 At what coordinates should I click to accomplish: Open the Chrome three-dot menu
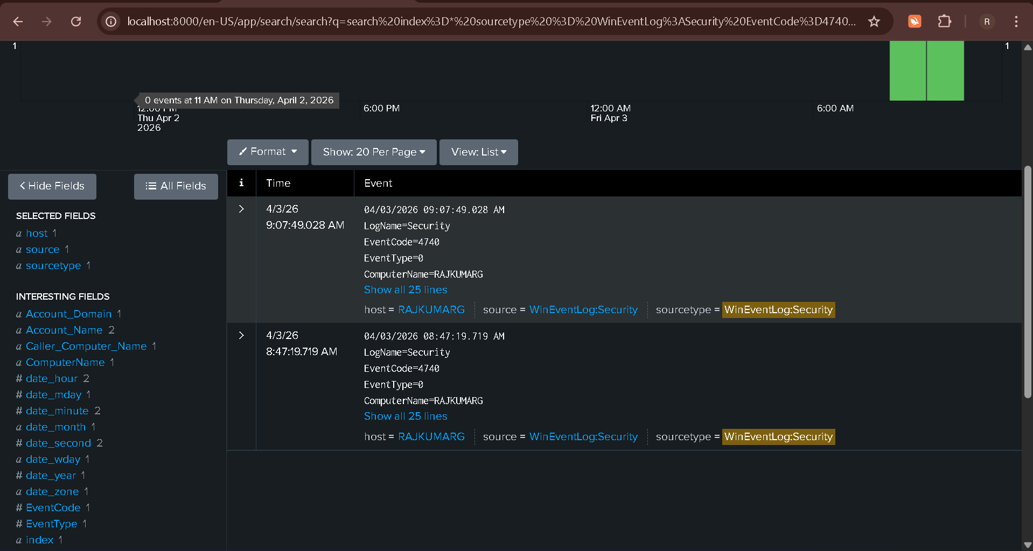(1016, 22)
